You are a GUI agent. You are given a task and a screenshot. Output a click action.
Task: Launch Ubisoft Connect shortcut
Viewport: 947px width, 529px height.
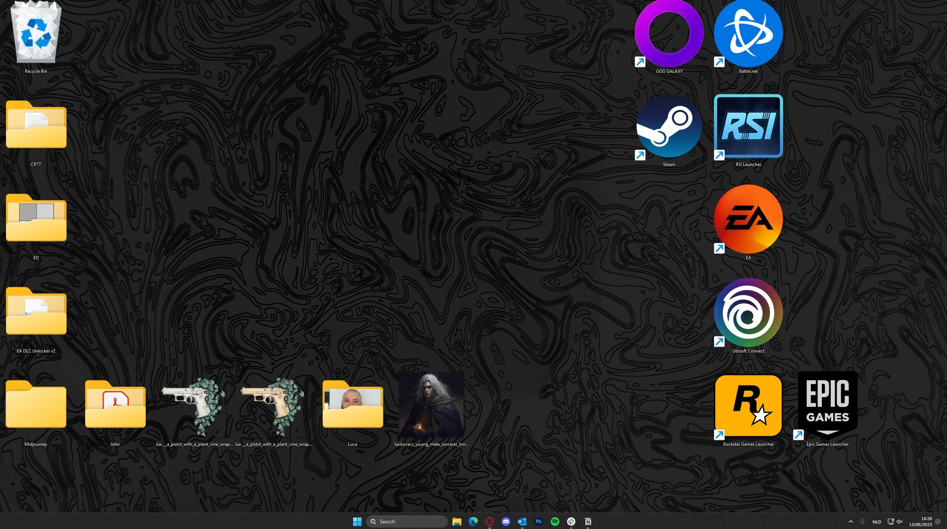[748, 312]
